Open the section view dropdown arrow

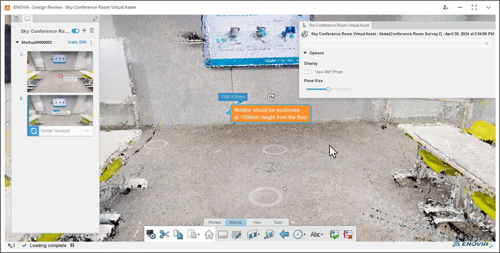[259, 235]
